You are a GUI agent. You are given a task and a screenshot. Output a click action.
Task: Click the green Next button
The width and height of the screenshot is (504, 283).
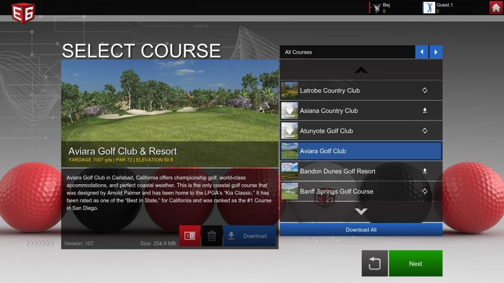tap(415, 263)
